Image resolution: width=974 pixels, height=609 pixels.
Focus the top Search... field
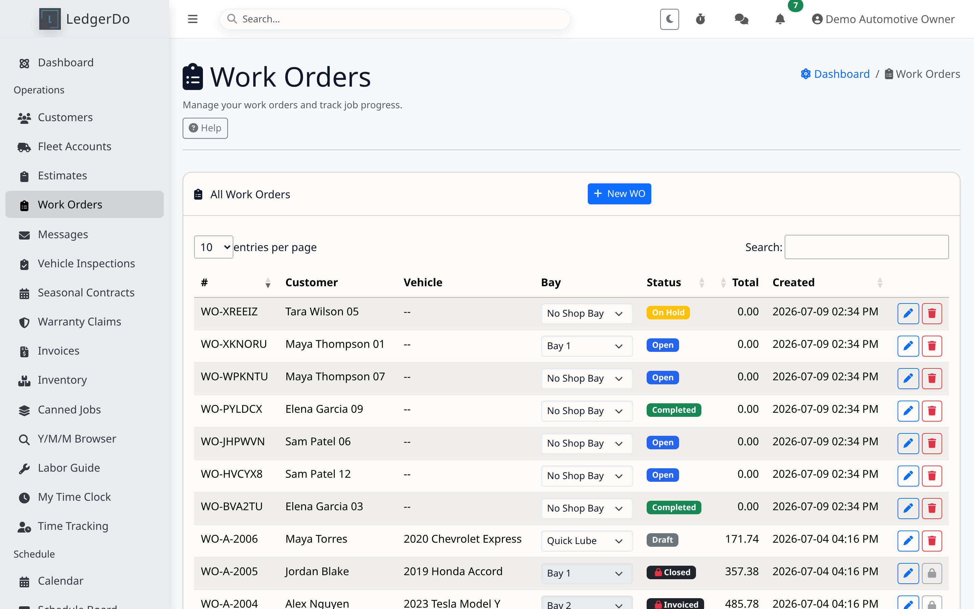coord(395,19)
